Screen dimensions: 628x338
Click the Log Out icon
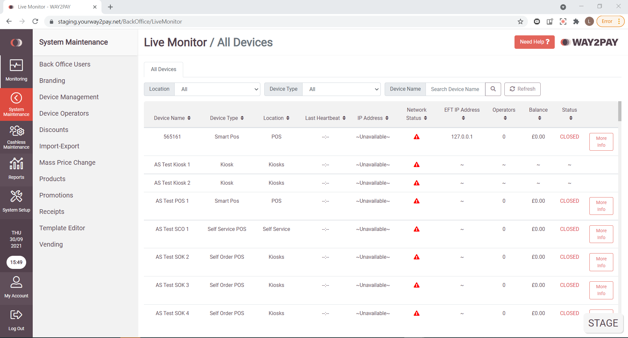click(x=16, y=315)
